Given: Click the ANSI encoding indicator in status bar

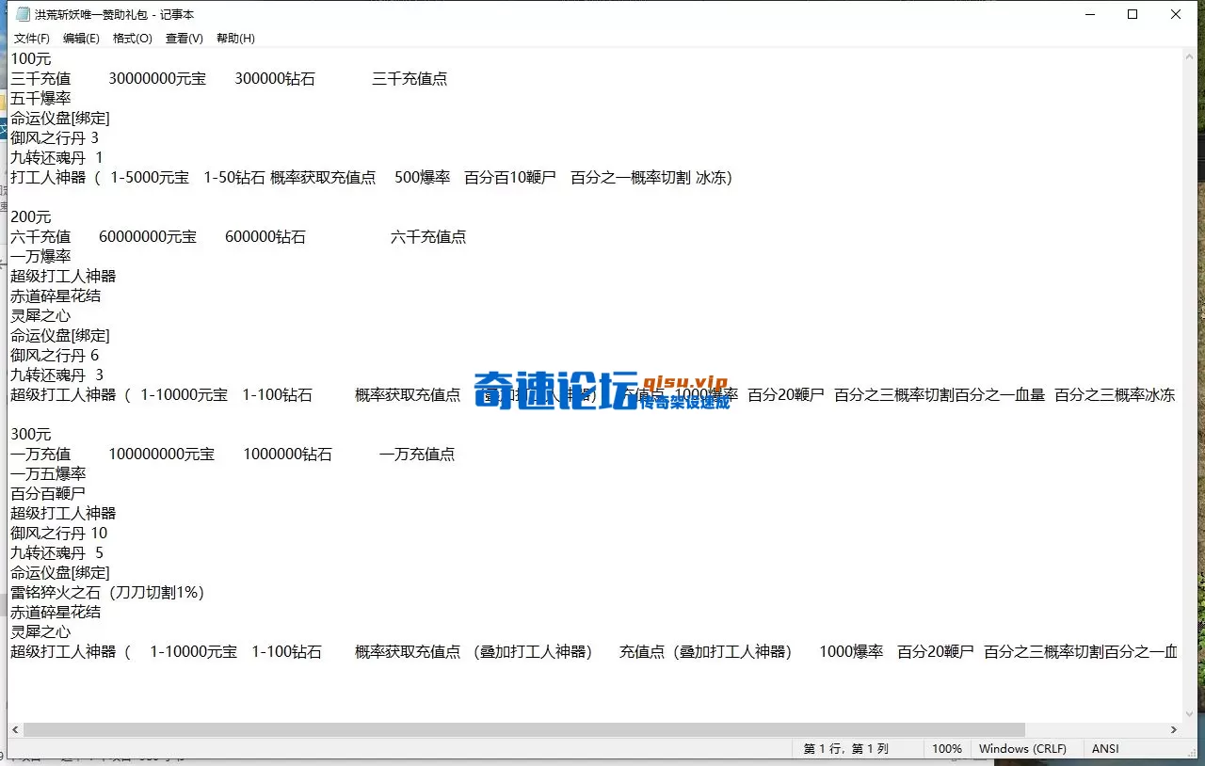Looking at the screenshot, I should 1104,748.
